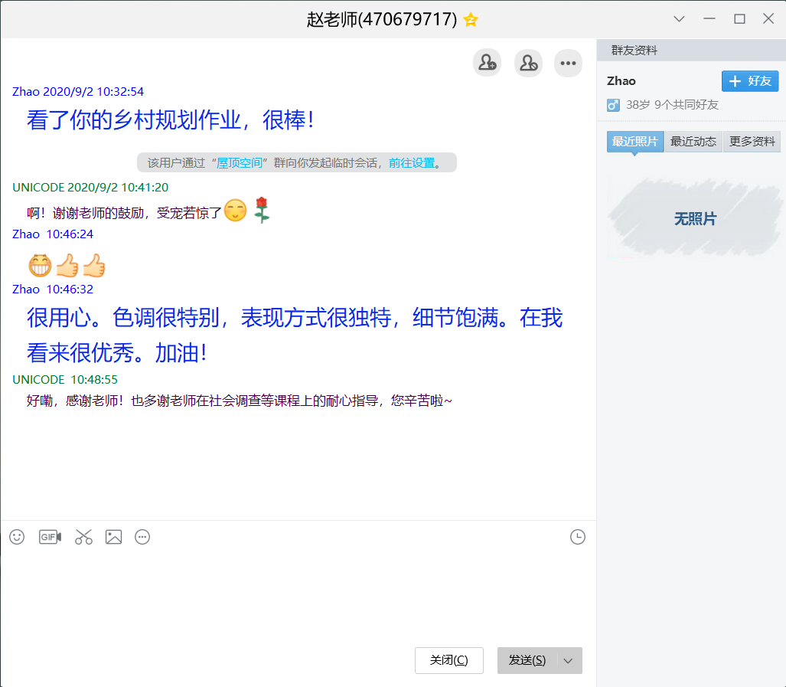Open the 前往设置 link
786x687 pixels.
point(412,162)
